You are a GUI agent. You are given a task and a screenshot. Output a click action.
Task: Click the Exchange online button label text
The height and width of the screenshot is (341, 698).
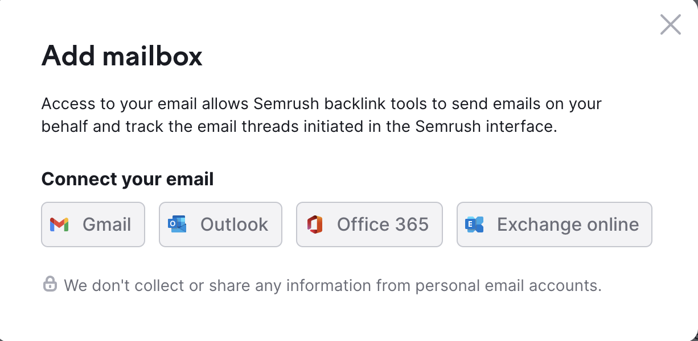[568, 224]
